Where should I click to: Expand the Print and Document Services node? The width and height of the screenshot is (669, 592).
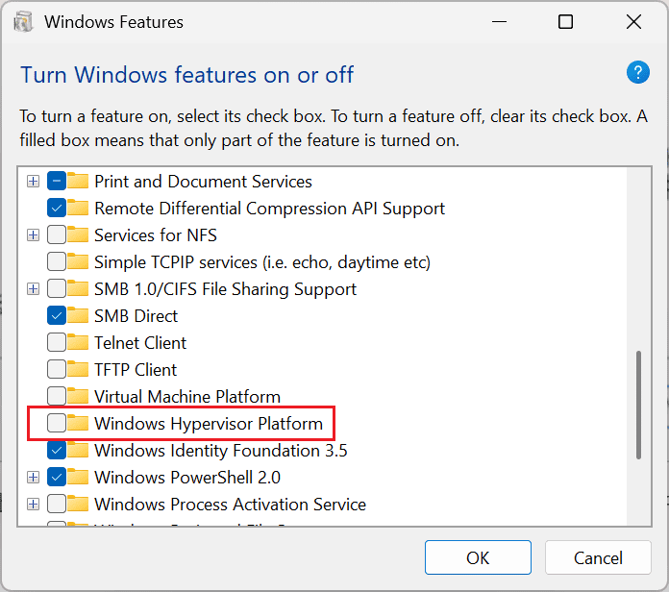point(33,182)
